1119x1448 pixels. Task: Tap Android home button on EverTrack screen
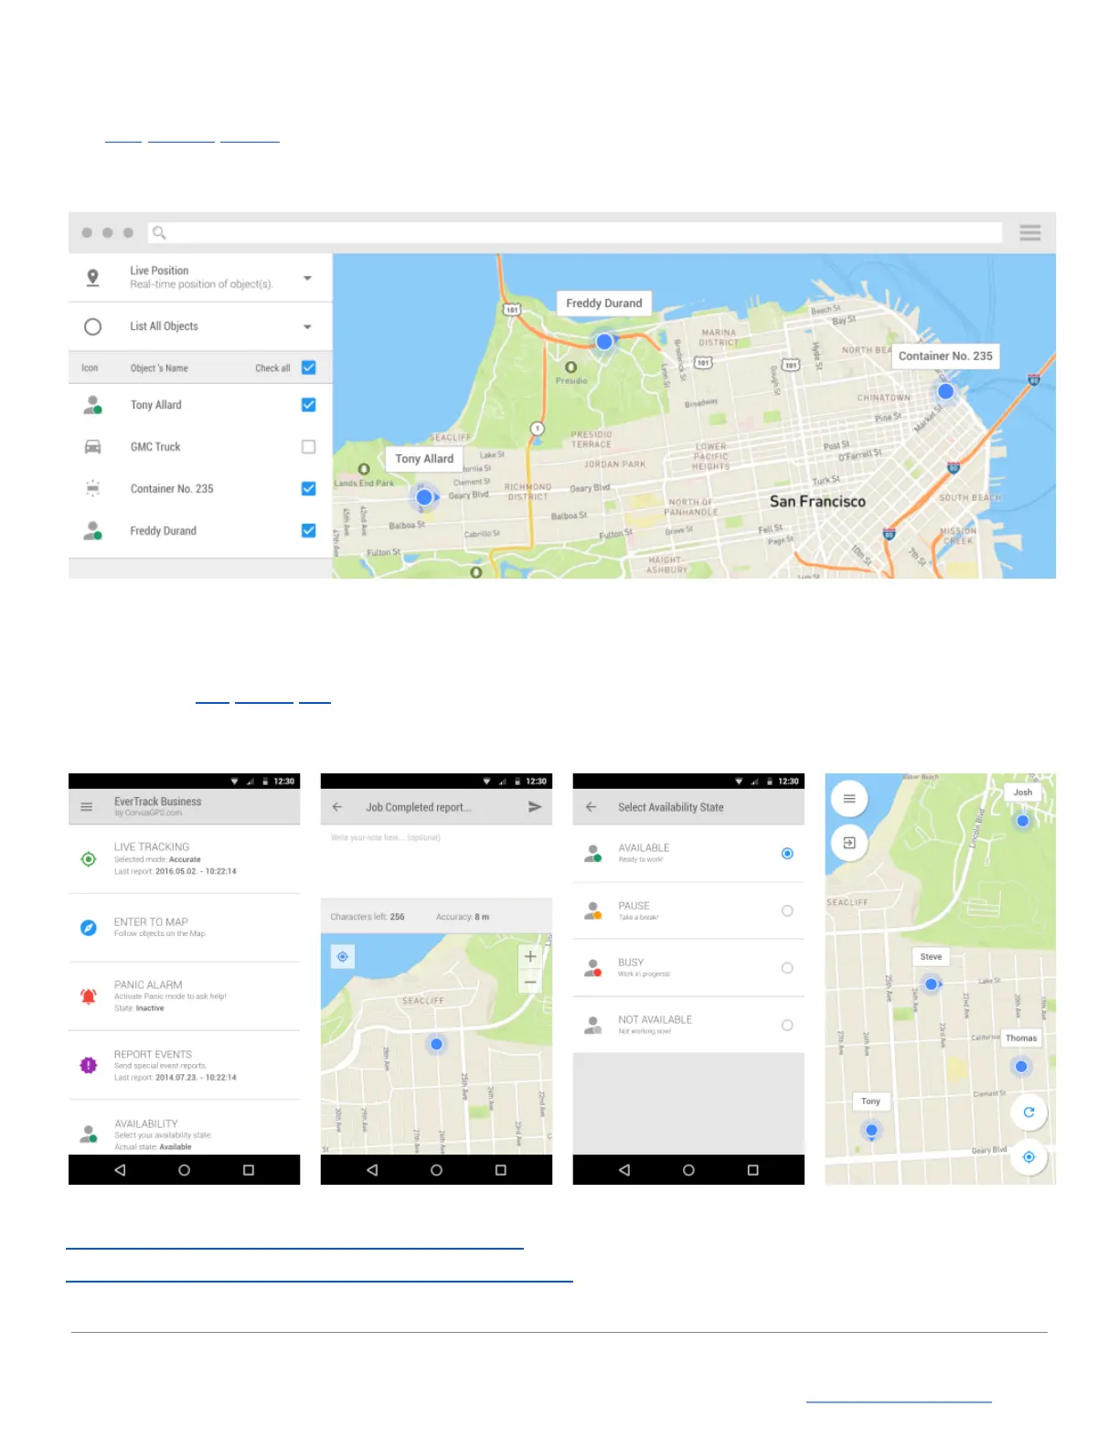pyautogui.click(x=184, y=1170)
